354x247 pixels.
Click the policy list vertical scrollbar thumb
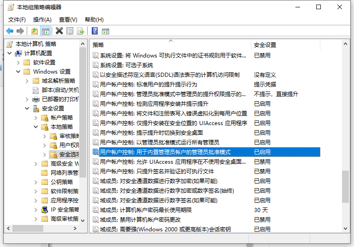pos(345,187)
